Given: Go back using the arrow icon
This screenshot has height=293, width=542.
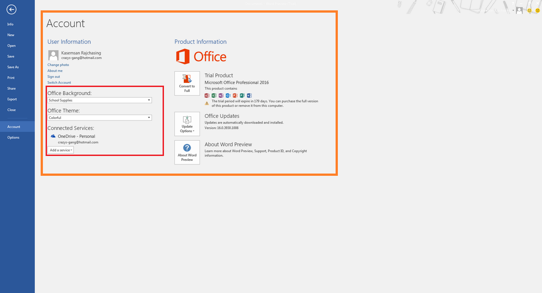Looking at the screenshot, I should (x=12, y=9).
